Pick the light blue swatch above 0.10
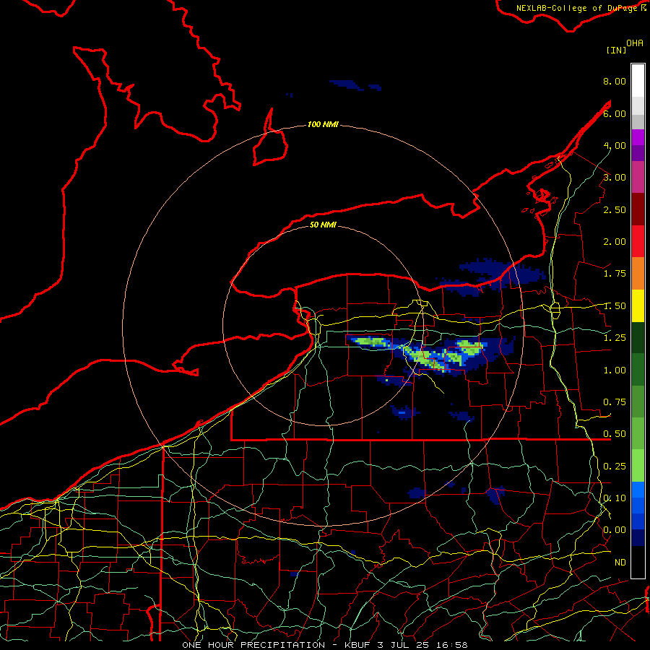 click(x=638, y=490)
